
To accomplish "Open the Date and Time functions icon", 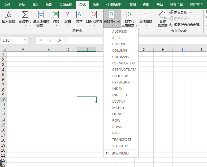I will pyautogui.click(x=94, y=15).
